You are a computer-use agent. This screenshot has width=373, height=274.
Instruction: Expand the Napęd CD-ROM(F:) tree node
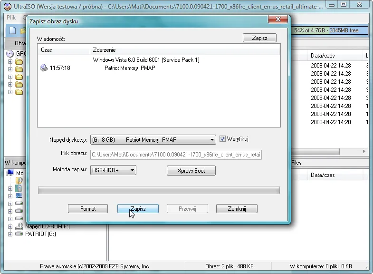[10, 226]
